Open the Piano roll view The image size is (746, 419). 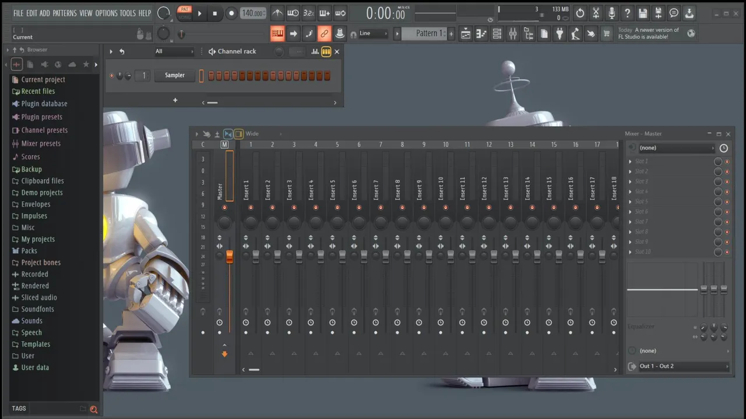coord(481,34)
